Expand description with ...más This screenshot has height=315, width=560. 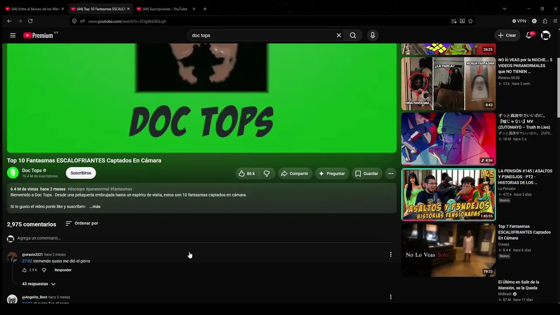[x=94, y=206]
